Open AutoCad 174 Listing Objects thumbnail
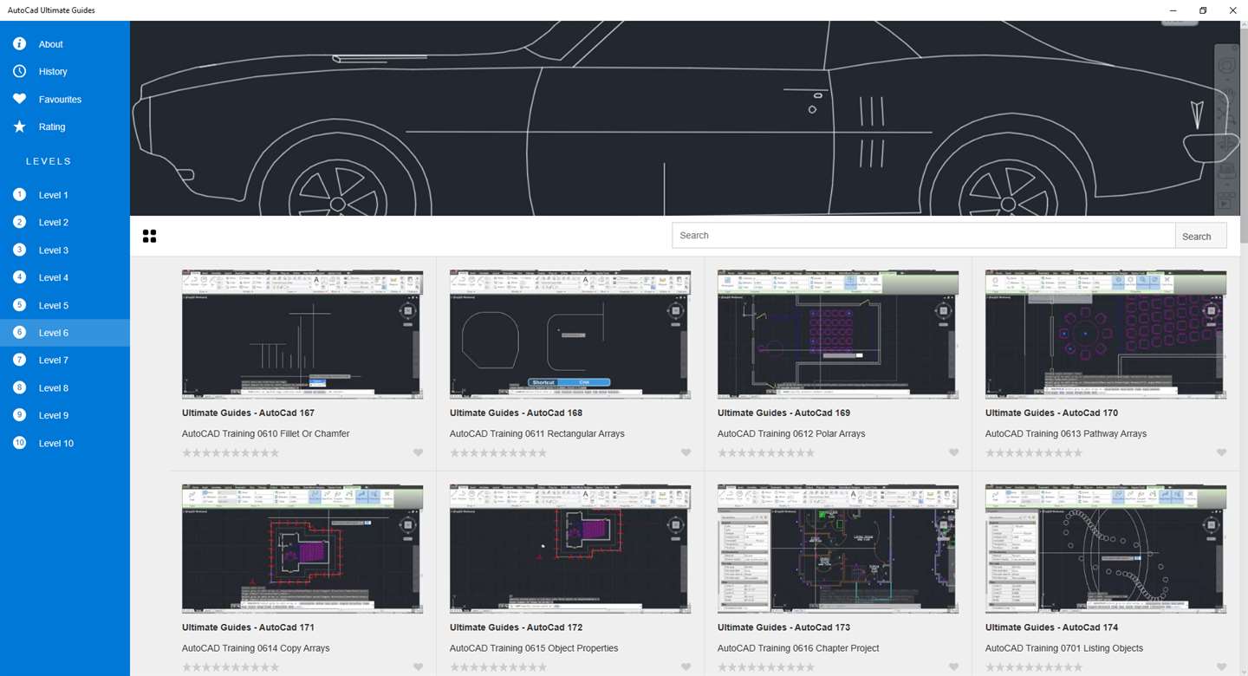The width and height of the screenshot is (1248, 676). [x=1106, y=549]
